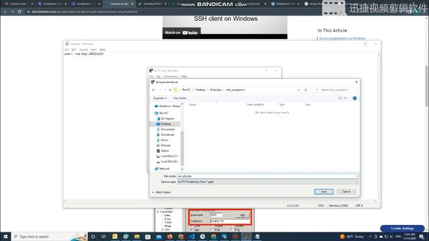Go back in the browser
This screenshot has height=241, width=429.
point(5,12)
